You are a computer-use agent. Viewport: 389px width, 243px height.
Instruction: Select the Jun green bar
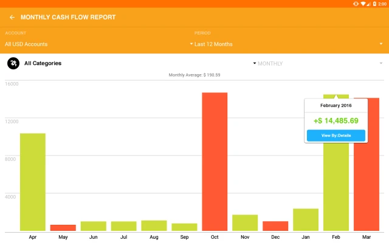93,226
